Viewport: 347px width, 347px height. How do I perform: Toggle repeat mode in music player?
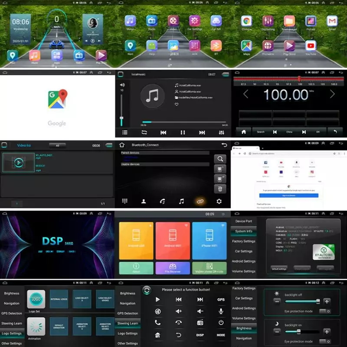pos(144,133)
